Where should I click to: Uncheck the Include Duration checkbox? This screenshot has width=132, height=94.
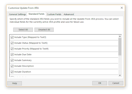click(x=12, y=72)
